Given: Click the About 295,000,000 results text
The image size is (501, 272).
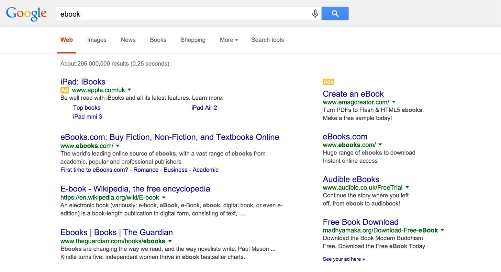Looking at the screenshot, I should tap(115, 64).
